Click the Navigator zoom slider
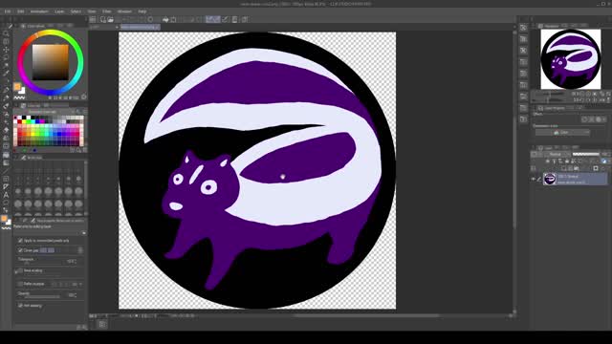Viewport: 612px width, 344px height. tap(551, 94)
